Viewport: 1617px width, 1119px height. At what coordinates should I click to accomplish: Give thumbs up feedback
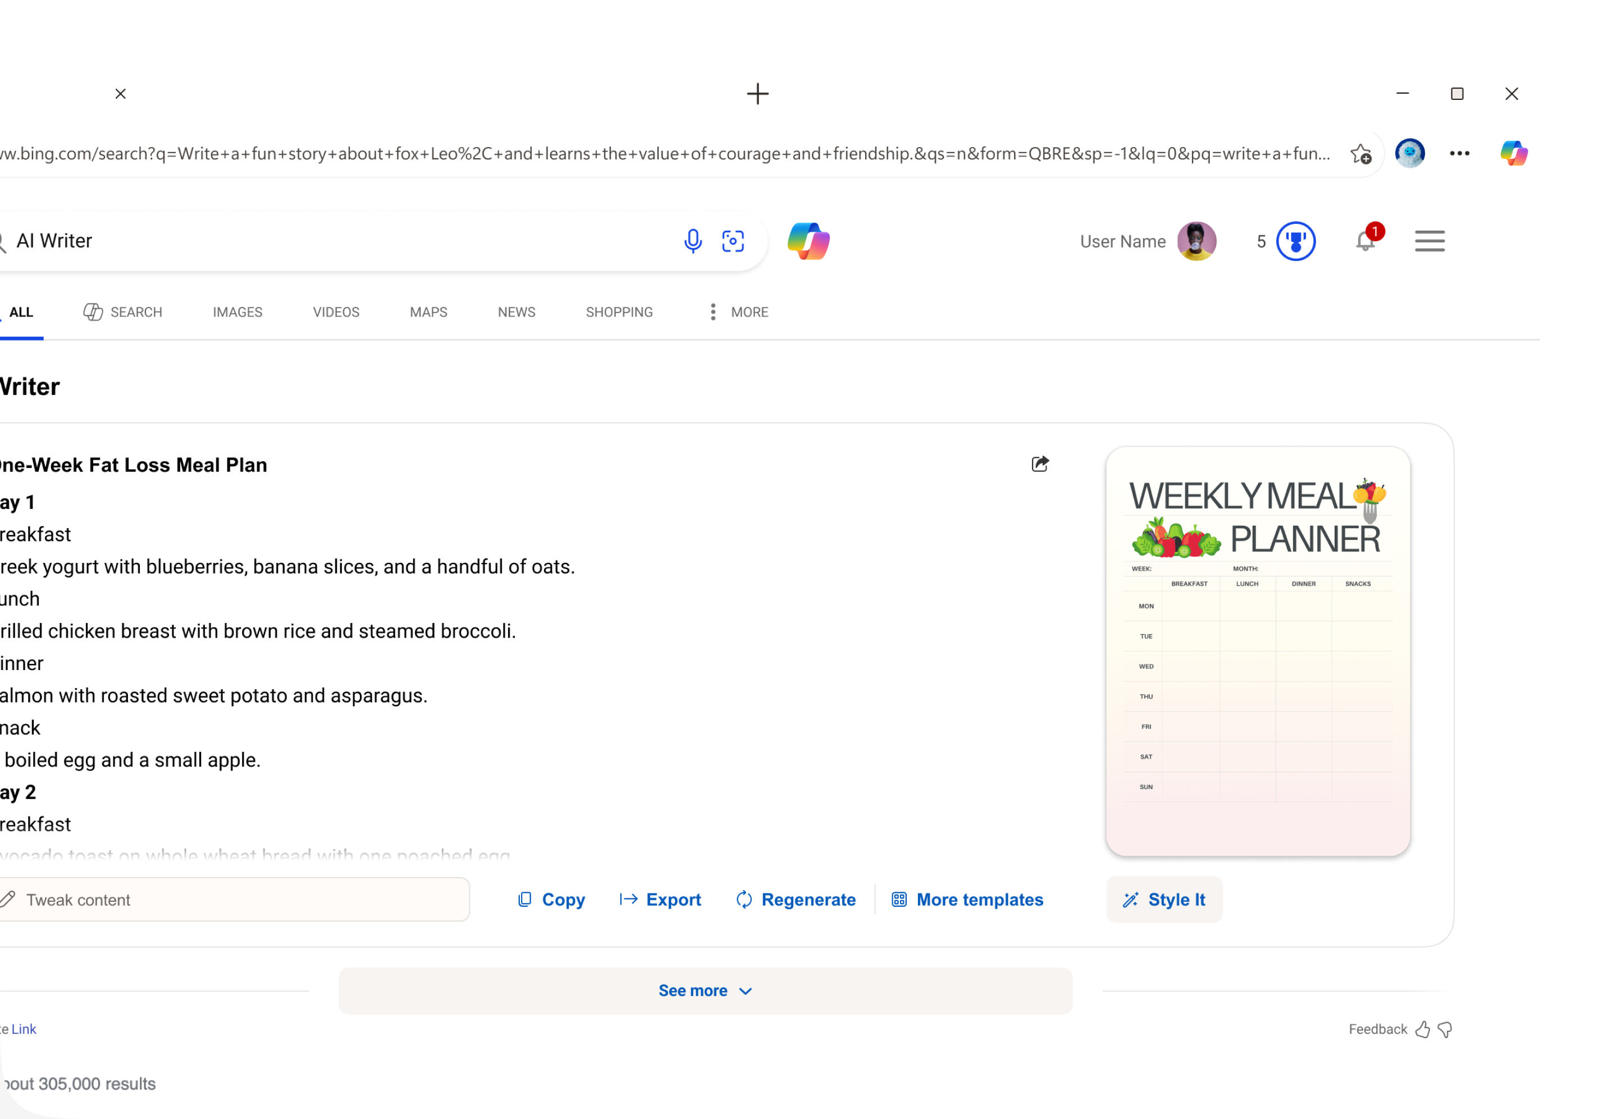coord(1422,1029)
